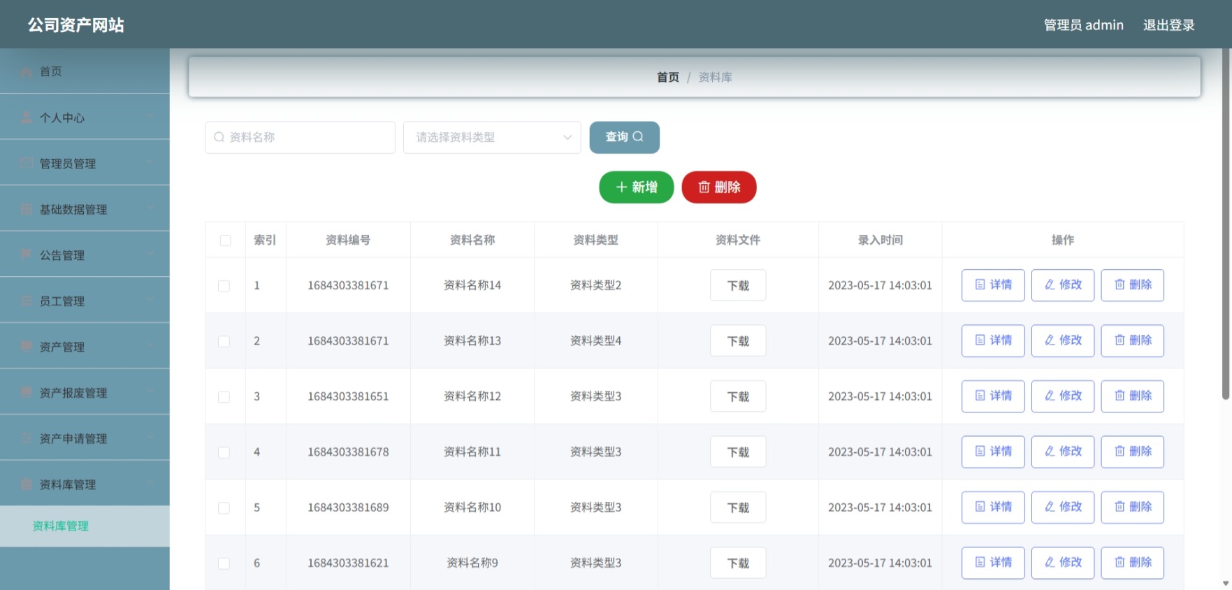Tick the checkbox for row 资料名称10
This screenshot has width=1232, height=590.
point(224,508)
